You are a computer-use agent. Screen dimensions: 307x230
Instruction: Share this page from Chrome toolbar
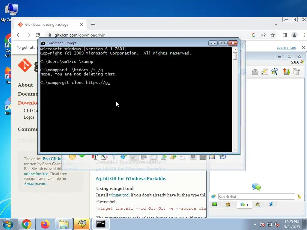(x=263, y=35)
